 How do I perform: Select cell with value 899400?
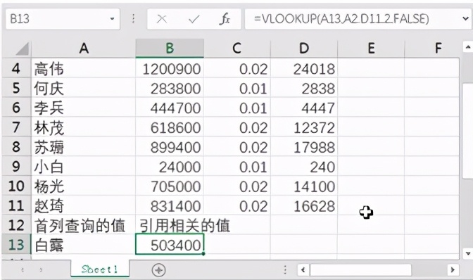pyautogui.click(x=170, y=147)
